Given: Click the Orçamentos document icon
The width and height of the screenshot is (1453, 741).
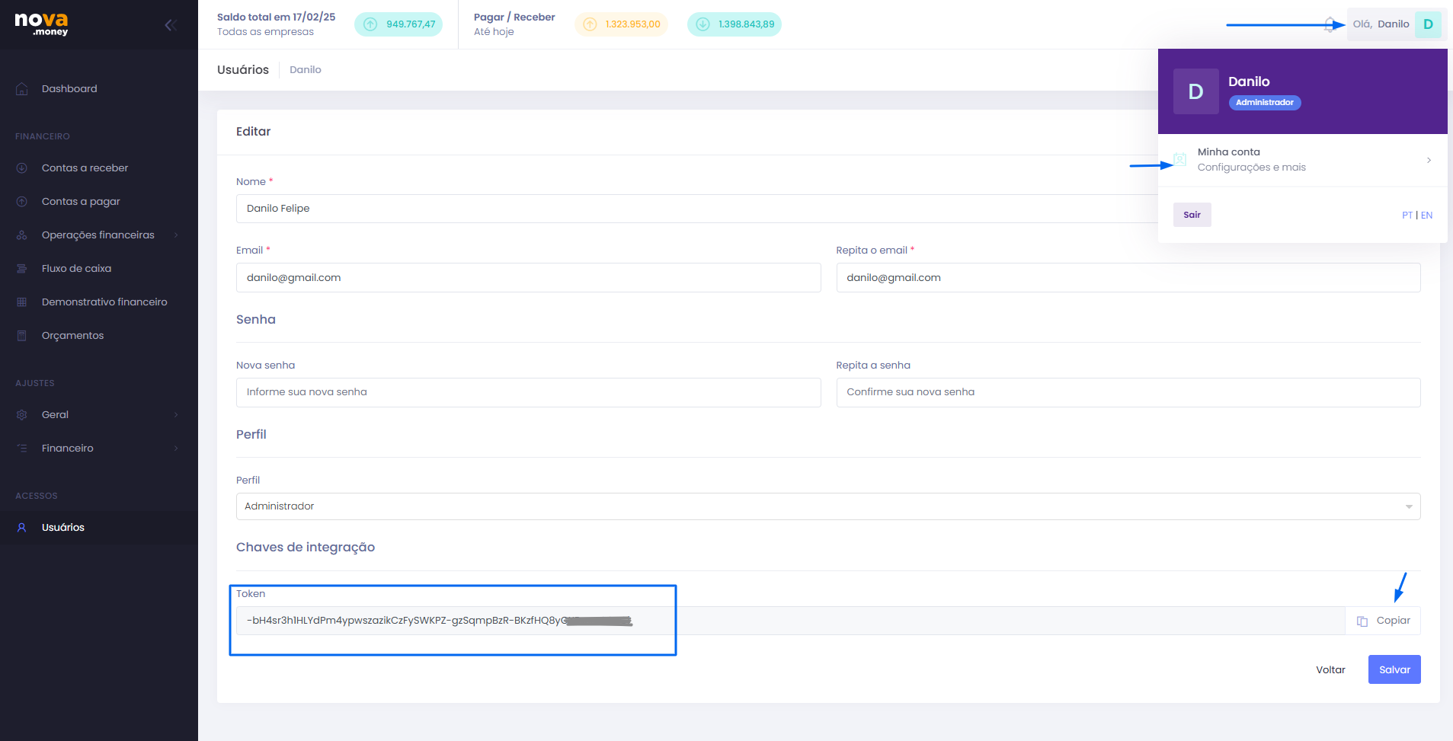Looking at the screenshot, I should tap(22, 336).
